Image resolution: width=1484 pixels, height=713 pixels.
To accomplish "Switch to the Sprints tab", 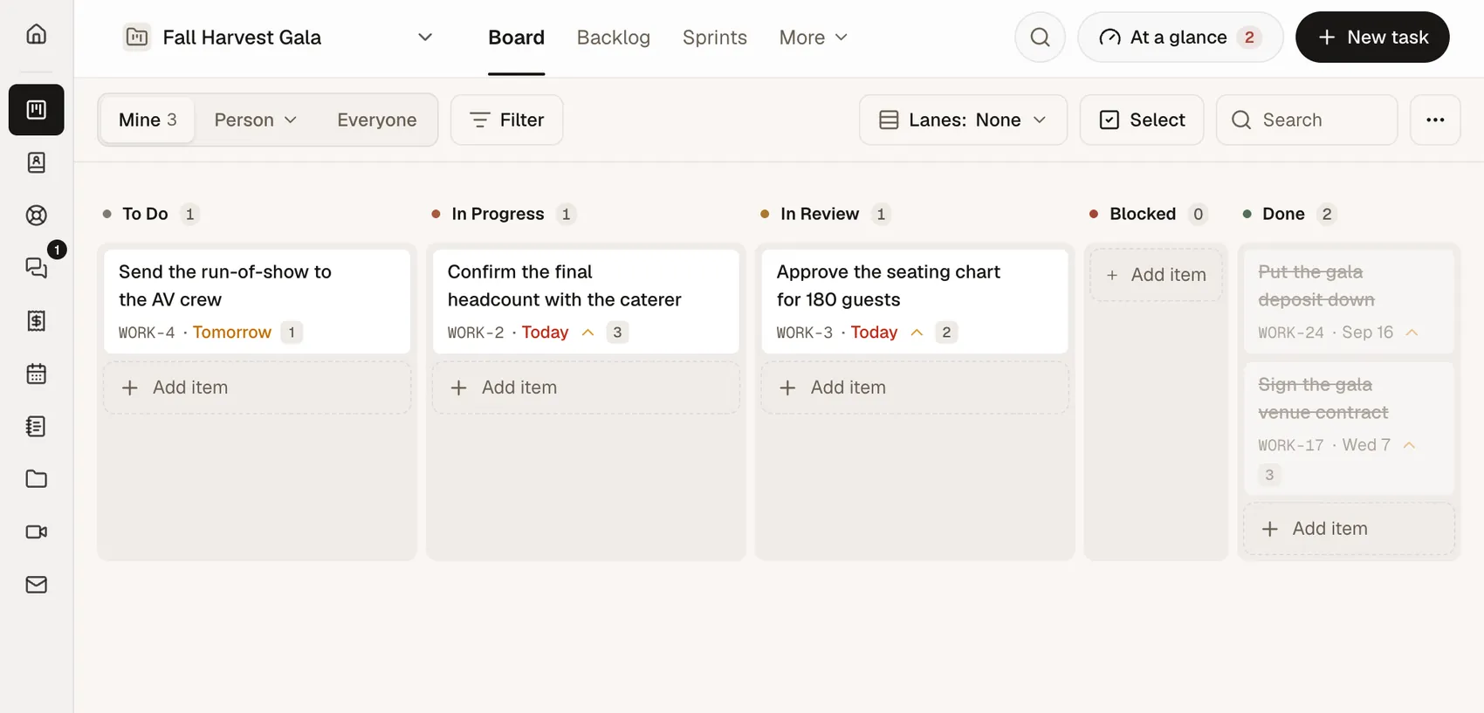I will [x=715, y=37].
